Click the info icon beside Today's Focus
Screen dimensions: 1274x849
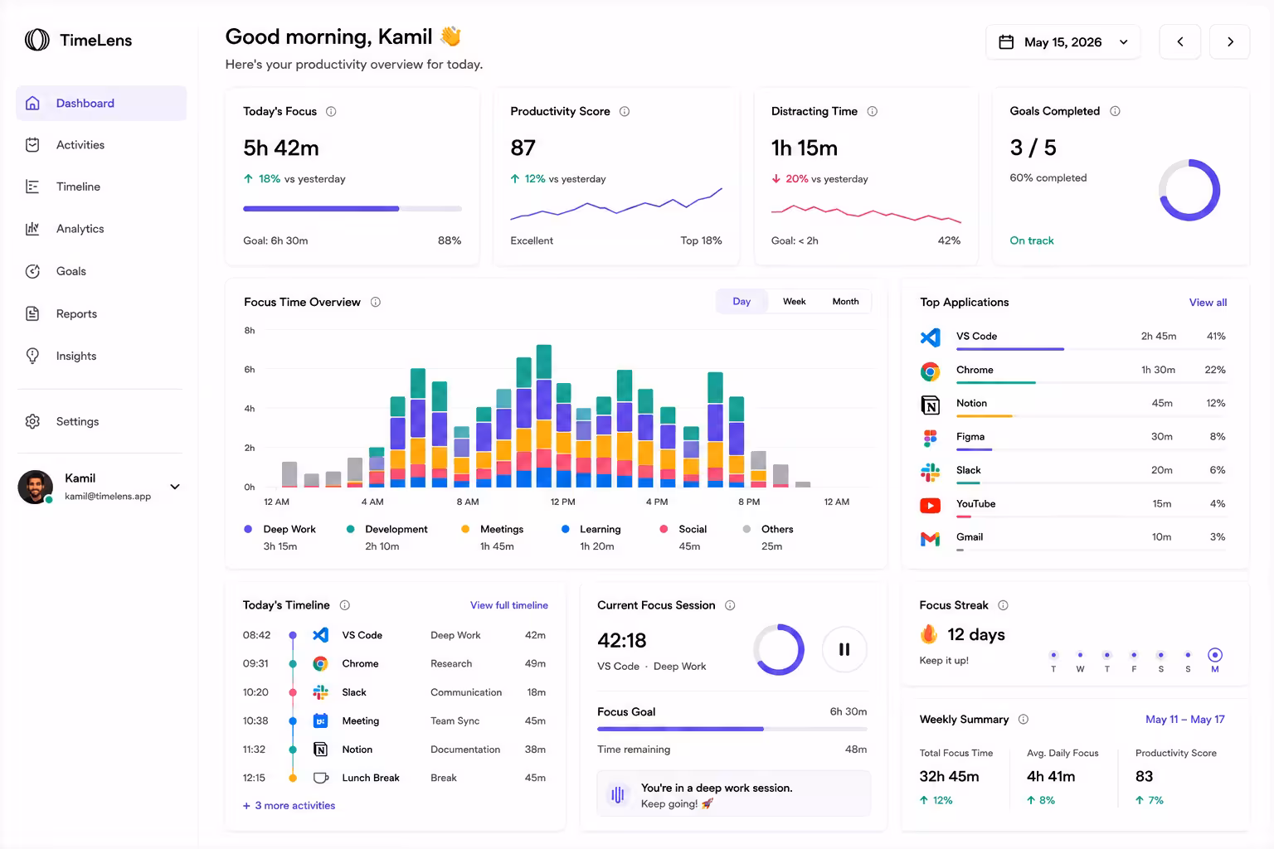point(331,111)
